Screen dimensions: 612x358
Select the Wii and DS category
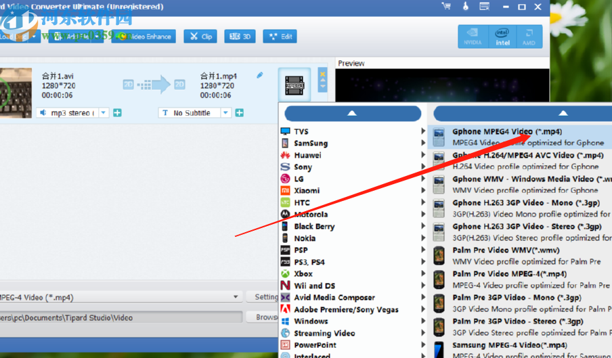pyautogui.click(x=353, y=286)
